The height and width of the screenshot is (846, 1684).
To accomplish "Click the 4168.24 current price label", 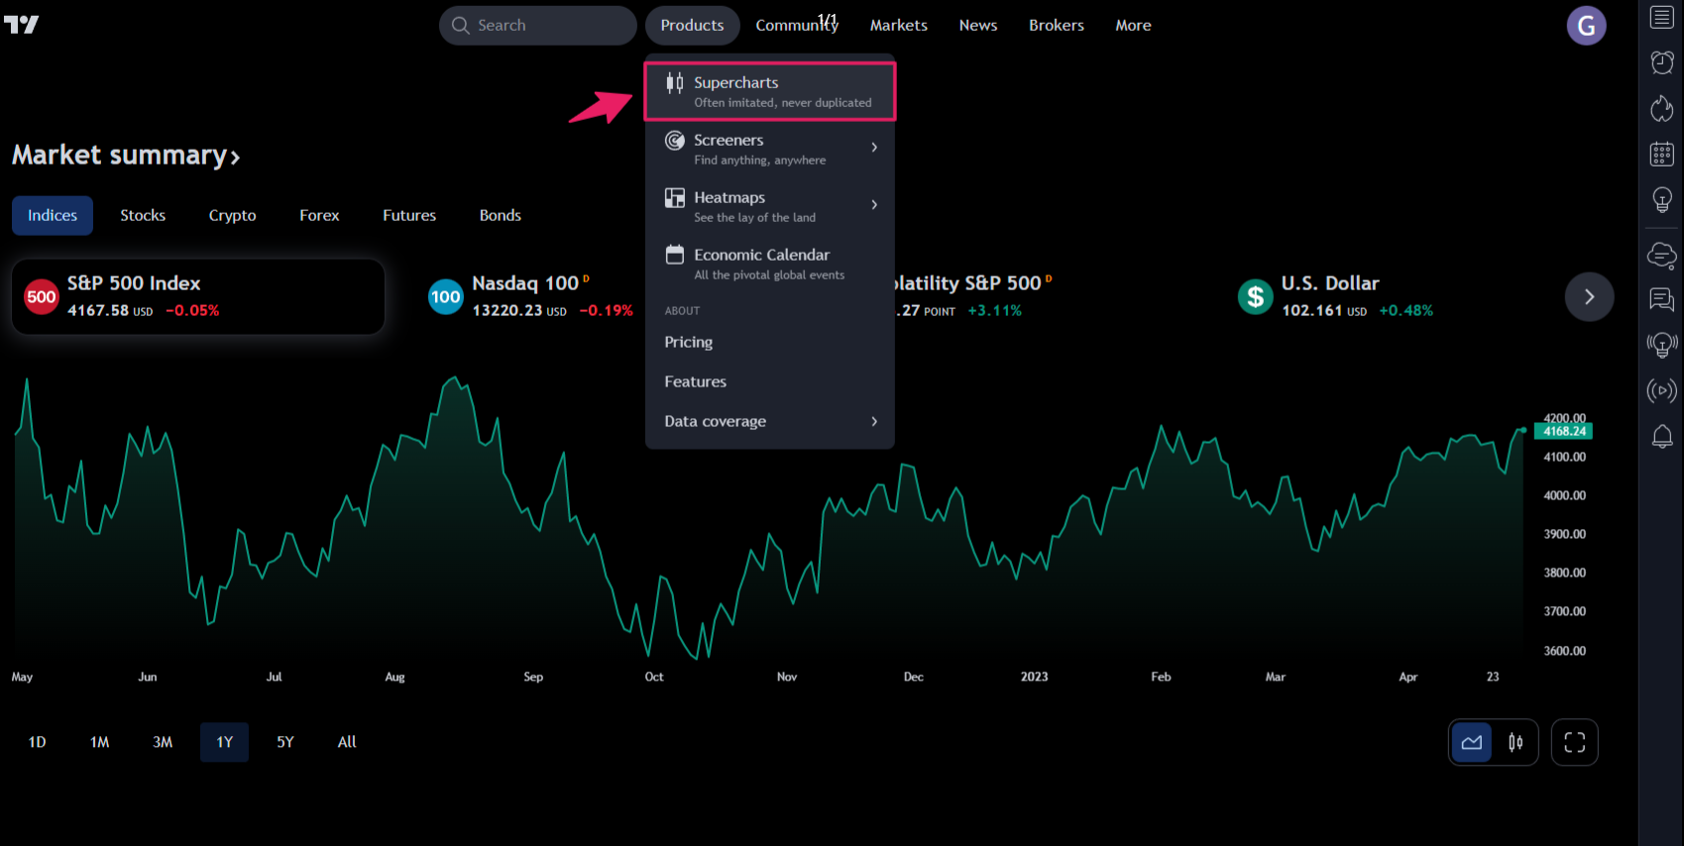I will (1564, 431).
